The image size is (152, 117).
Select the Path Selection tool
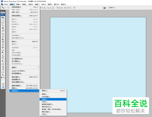coord(3,61)
